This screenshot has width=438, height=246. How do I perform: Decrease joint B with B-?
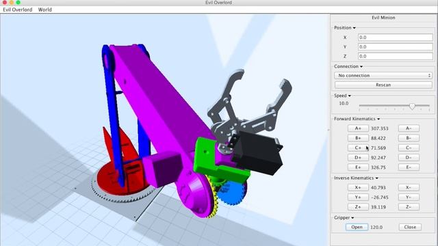pos(409,138)
